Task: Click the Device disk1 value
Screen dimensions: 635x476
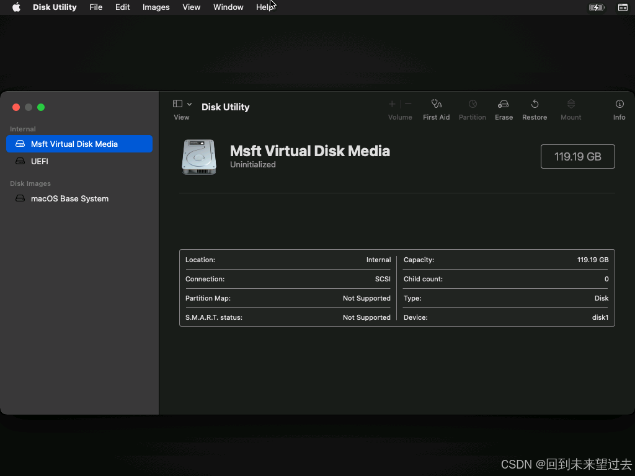Action: coord(600,318)
